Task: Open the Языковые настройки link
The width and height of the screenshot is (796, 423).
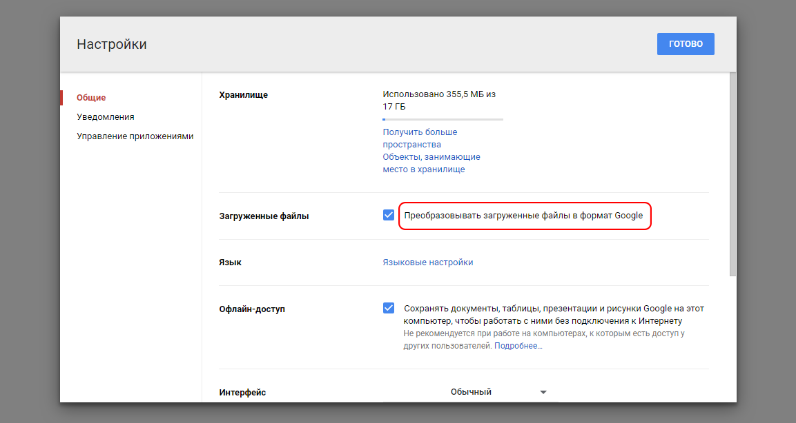Action: 428,262
